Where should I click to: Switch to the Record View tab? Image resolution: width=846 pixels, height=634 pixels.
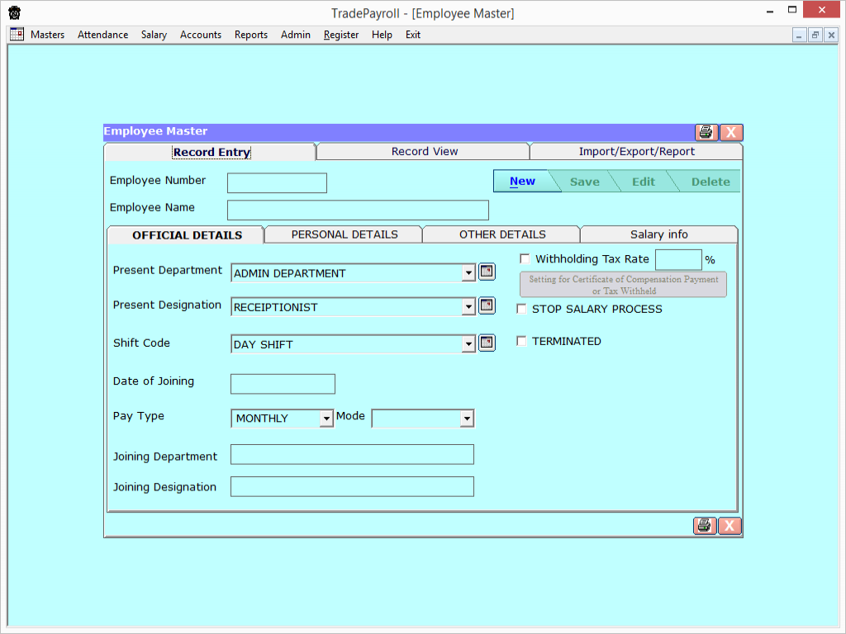[x=424, y=152]
